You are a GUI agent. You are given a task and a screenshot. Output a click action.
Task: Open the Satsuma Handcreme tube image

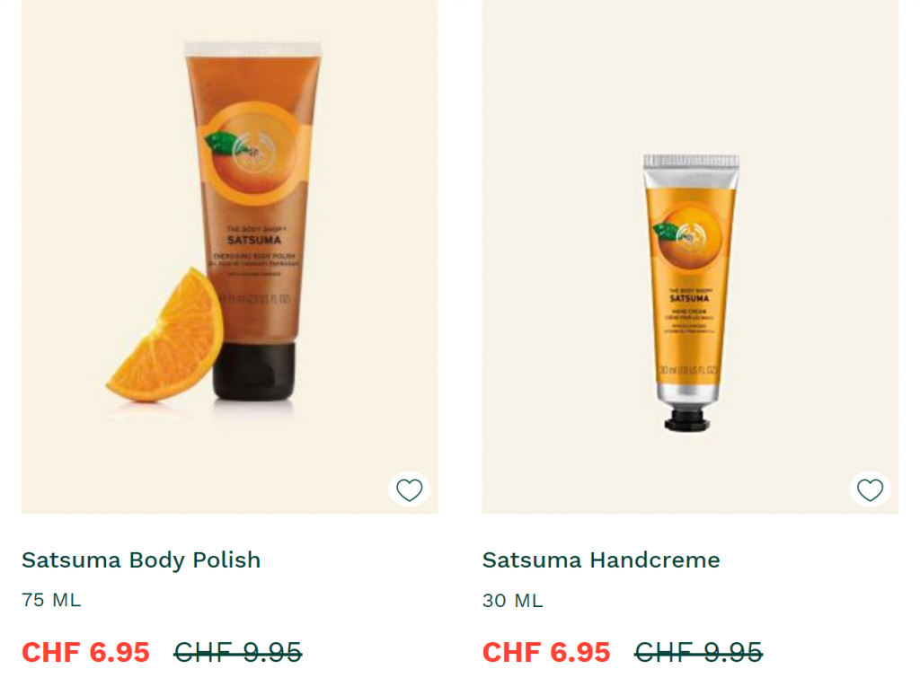coord(690,257)
